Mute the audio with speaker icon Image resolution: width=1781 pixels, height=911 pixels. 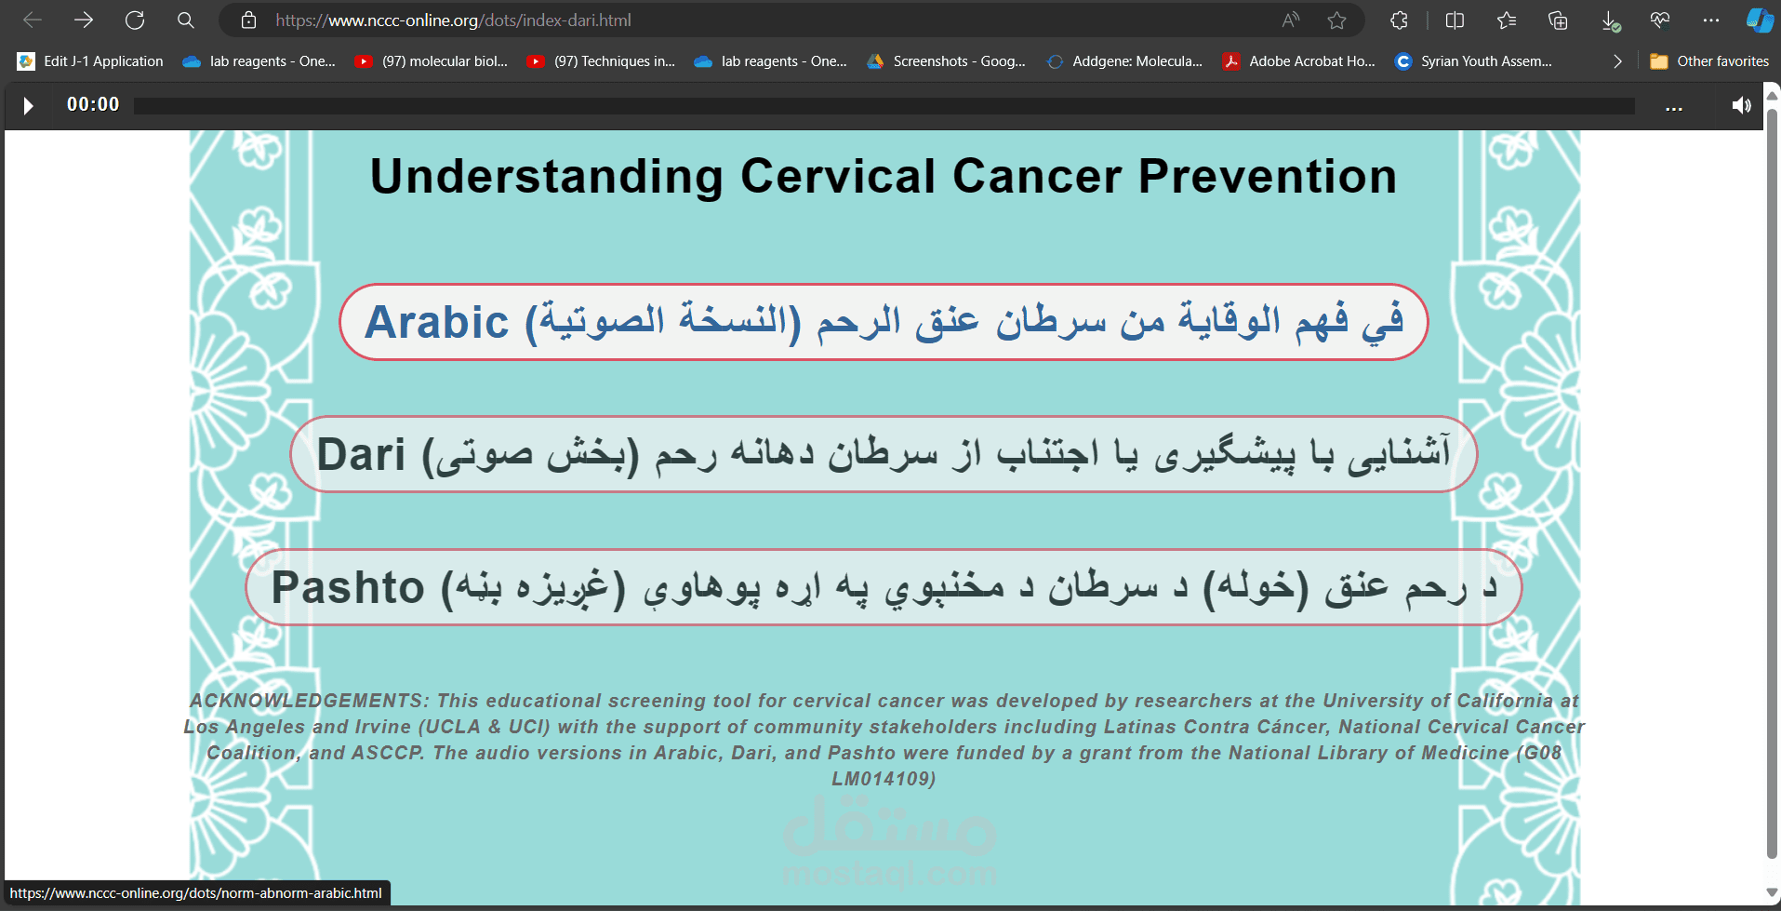coord(1741,105)
